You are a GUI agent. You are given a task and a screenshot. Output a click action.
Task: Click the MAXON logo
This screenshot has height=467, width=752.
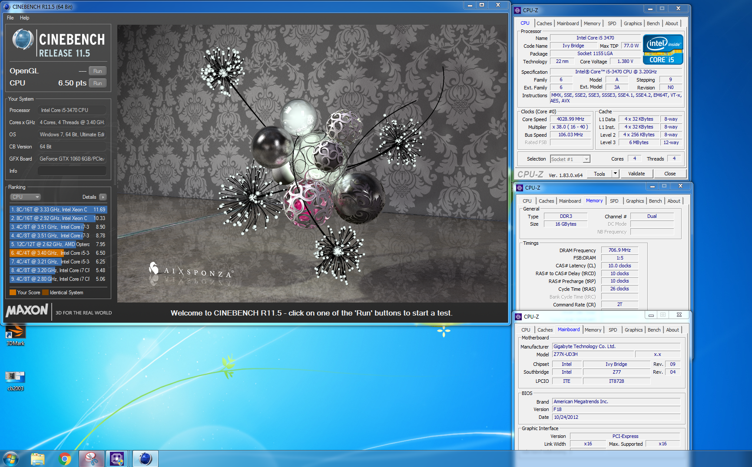click(x=27, y=310)
